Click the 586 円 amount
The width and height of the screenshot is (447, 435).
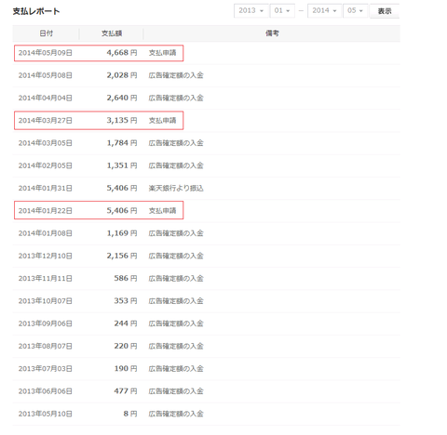(126, 278)
